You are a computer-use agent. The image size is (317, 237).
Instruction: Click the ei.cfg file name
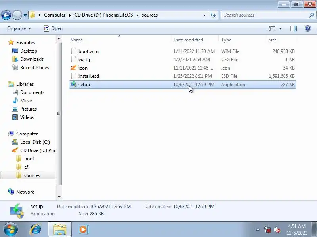coord(84,60)
